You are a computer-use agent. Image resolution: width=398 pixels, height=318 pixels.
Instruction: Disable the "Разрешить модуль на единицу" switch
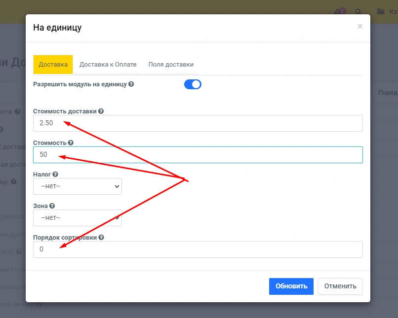[x=193, y=84]
